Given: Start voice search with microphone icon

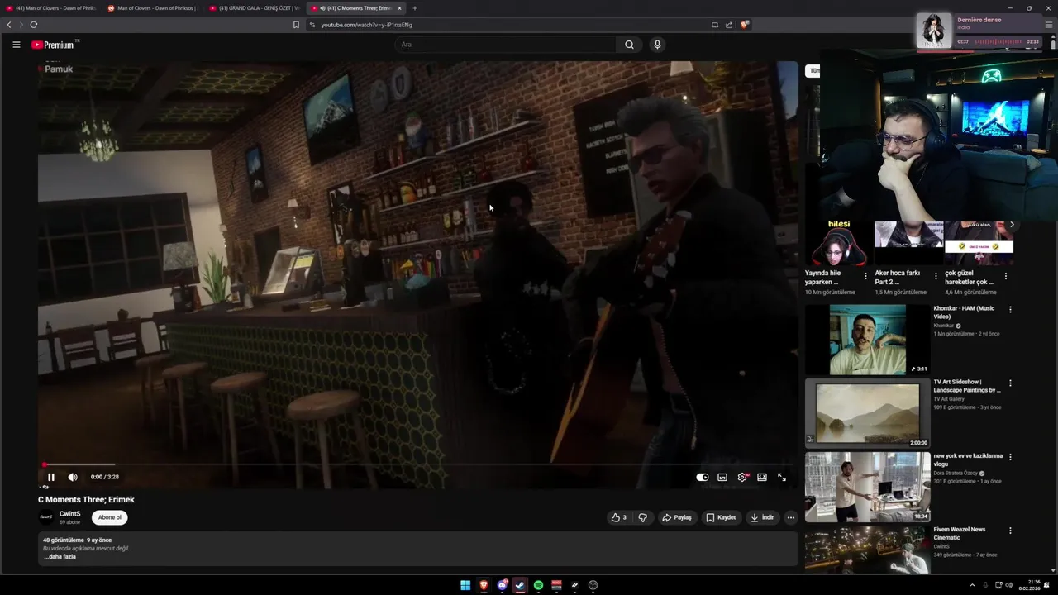Looking at the screenshot, I should (x=657, y=45).
